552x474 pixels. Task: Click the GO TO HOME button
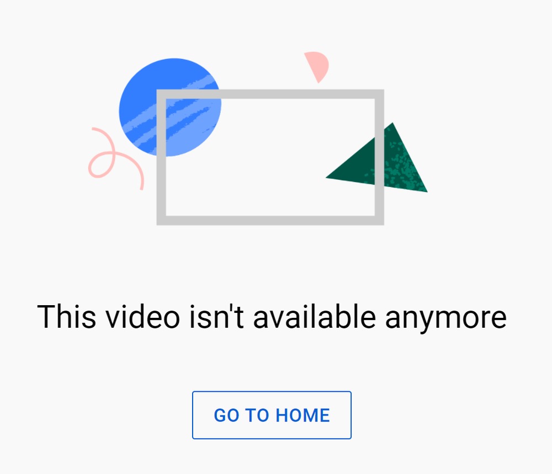coord(272,415)
